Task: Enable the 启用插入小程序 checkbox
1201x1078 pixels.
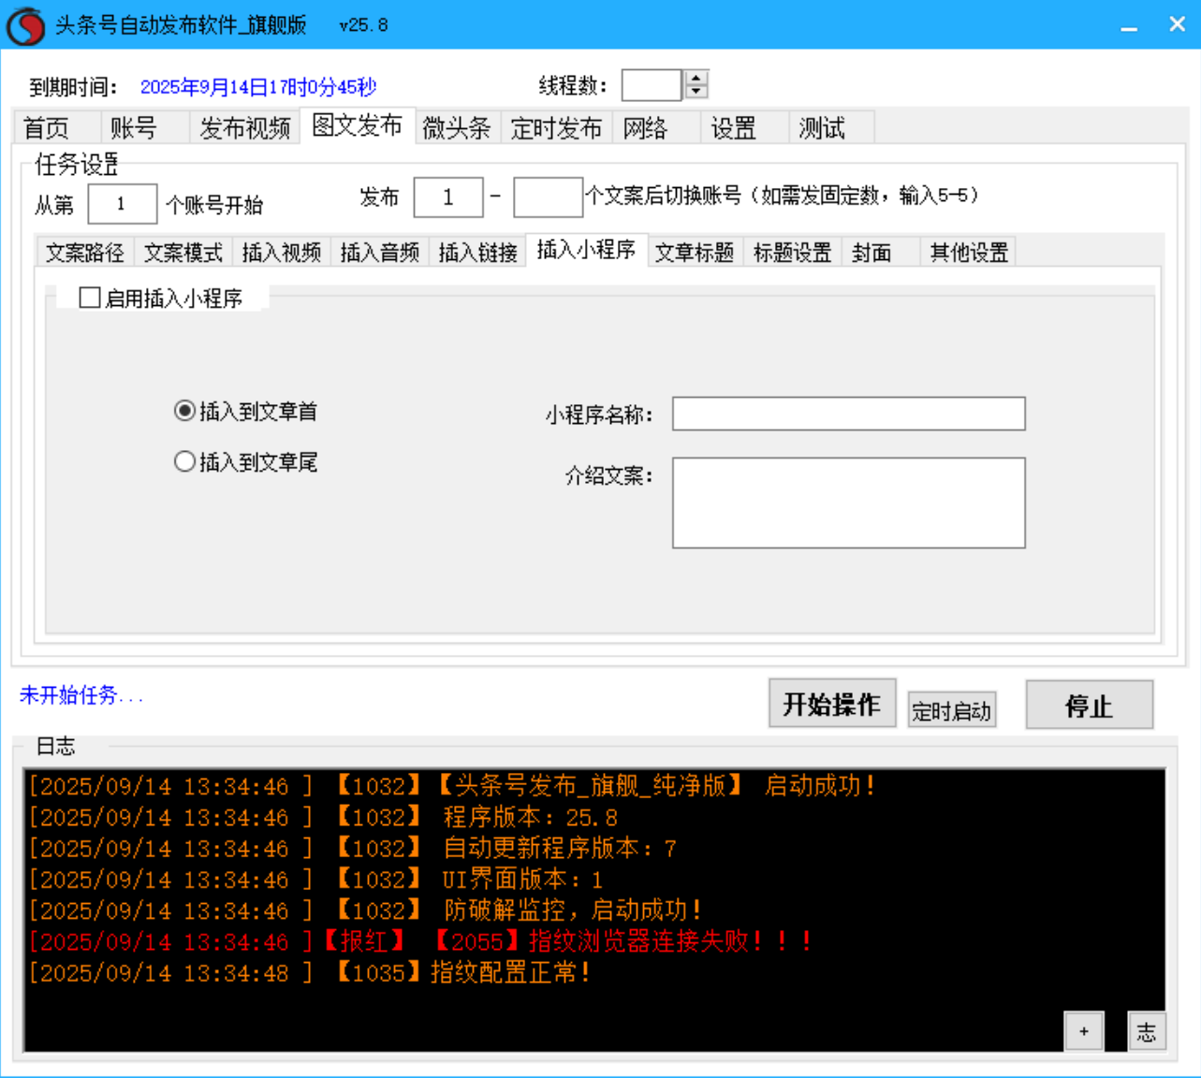Action: (x=91, y=297)
